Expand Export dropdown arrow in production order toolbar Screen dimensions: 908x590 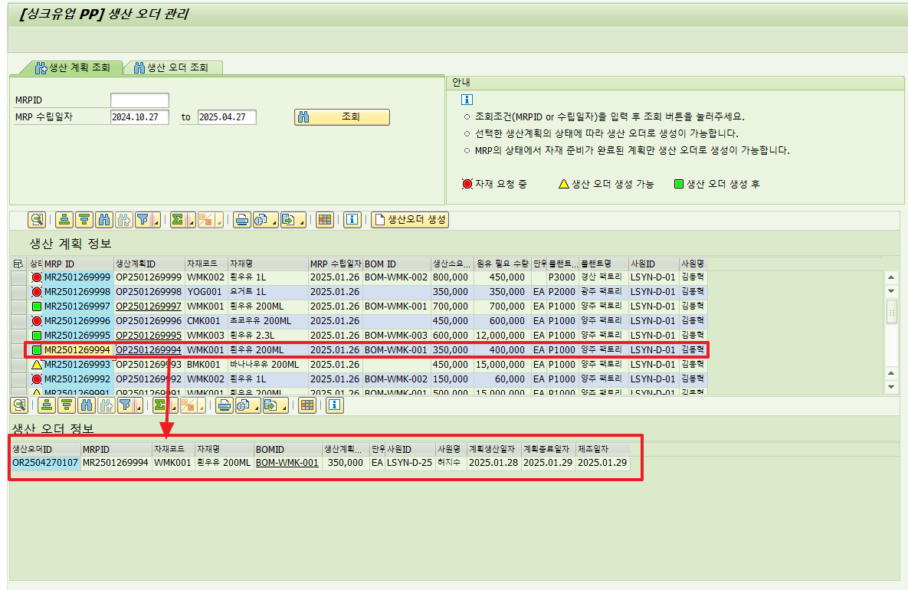point(284,405)
